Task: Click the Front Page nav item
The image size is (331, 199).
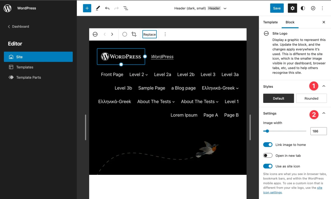Action: tap(112, 75)
